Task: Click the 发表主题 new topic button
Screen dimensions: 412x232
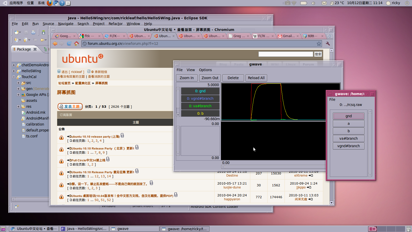Action: pos(70,106)
